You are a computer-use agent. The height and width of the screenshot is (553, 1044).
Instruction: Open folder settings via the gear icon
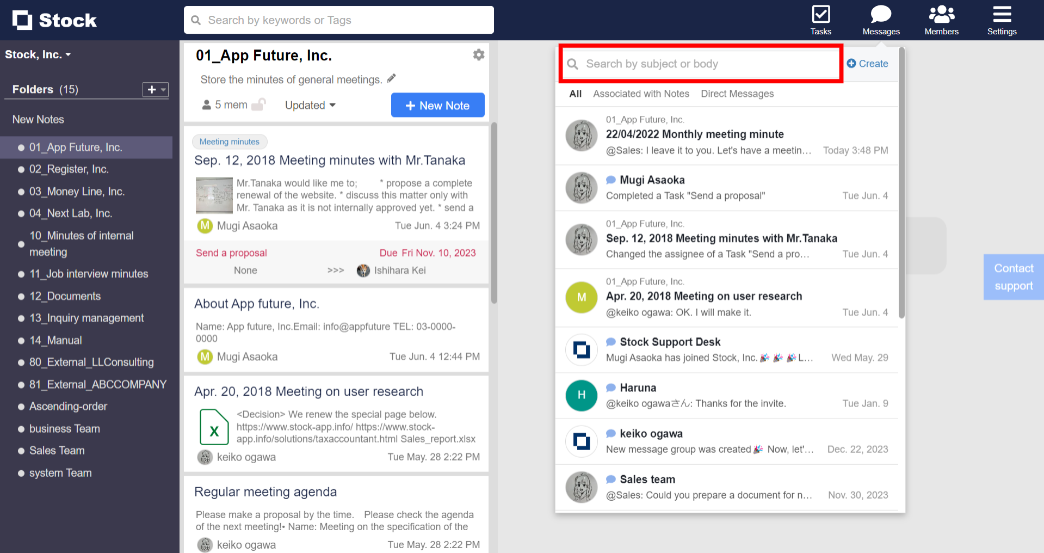click(478, 54)
